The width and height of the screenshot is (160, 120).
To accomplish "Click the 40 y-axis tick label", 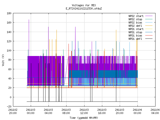I will pyautogui.click(x=10, y=78).
